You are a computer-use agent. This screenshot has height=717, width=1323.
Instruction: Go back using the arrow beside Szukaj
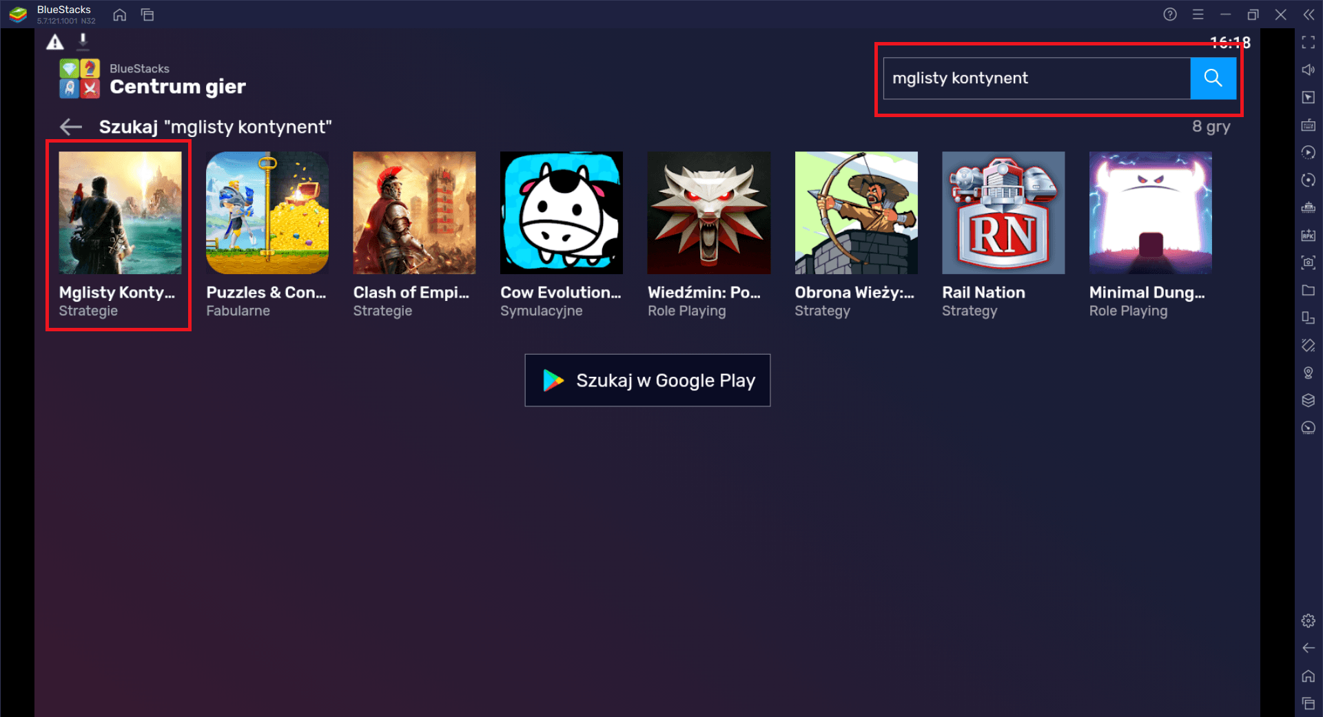[70, 127]
